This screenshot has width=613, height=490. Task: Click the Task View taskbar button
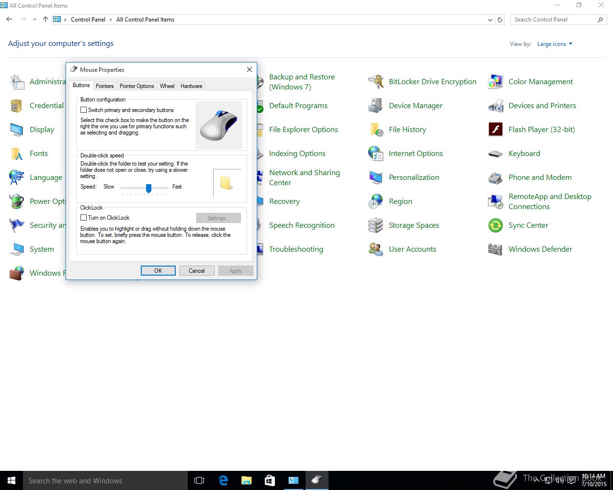click(199, 480)
